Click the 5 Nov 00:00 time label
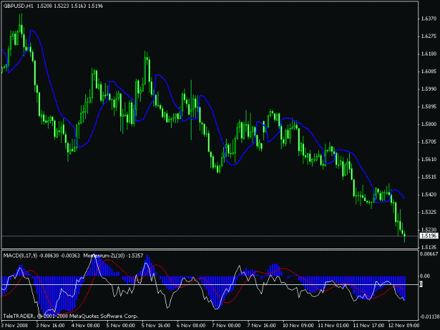Image resolution: width=440 pixels, height=330 pixels. tap(120, 326)
